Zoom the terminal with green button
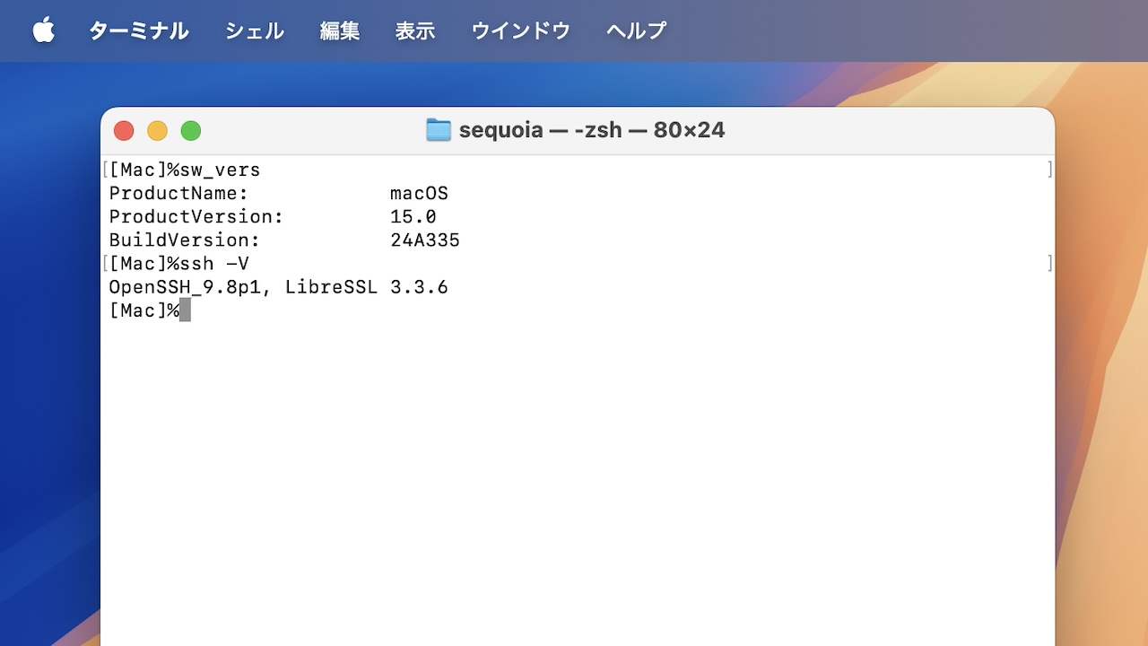This screenshot has height=646, width=1148. click(x=191, y=131)
